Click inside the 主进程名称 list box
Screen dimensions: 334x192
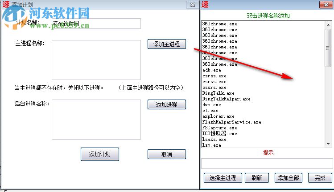point(96,60)
